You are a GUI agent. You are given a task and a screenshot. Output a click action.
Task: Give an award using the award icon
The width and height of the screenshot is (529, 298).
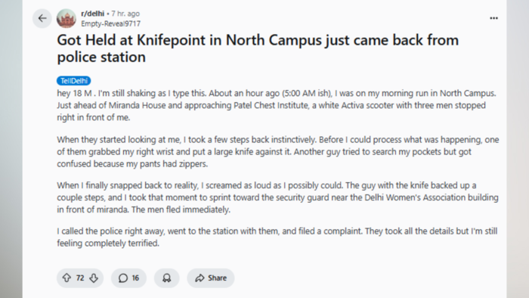coord(167,278)
